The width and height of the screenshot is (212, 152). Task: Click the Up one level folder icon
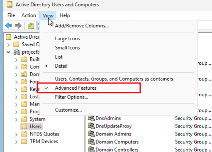31,26
